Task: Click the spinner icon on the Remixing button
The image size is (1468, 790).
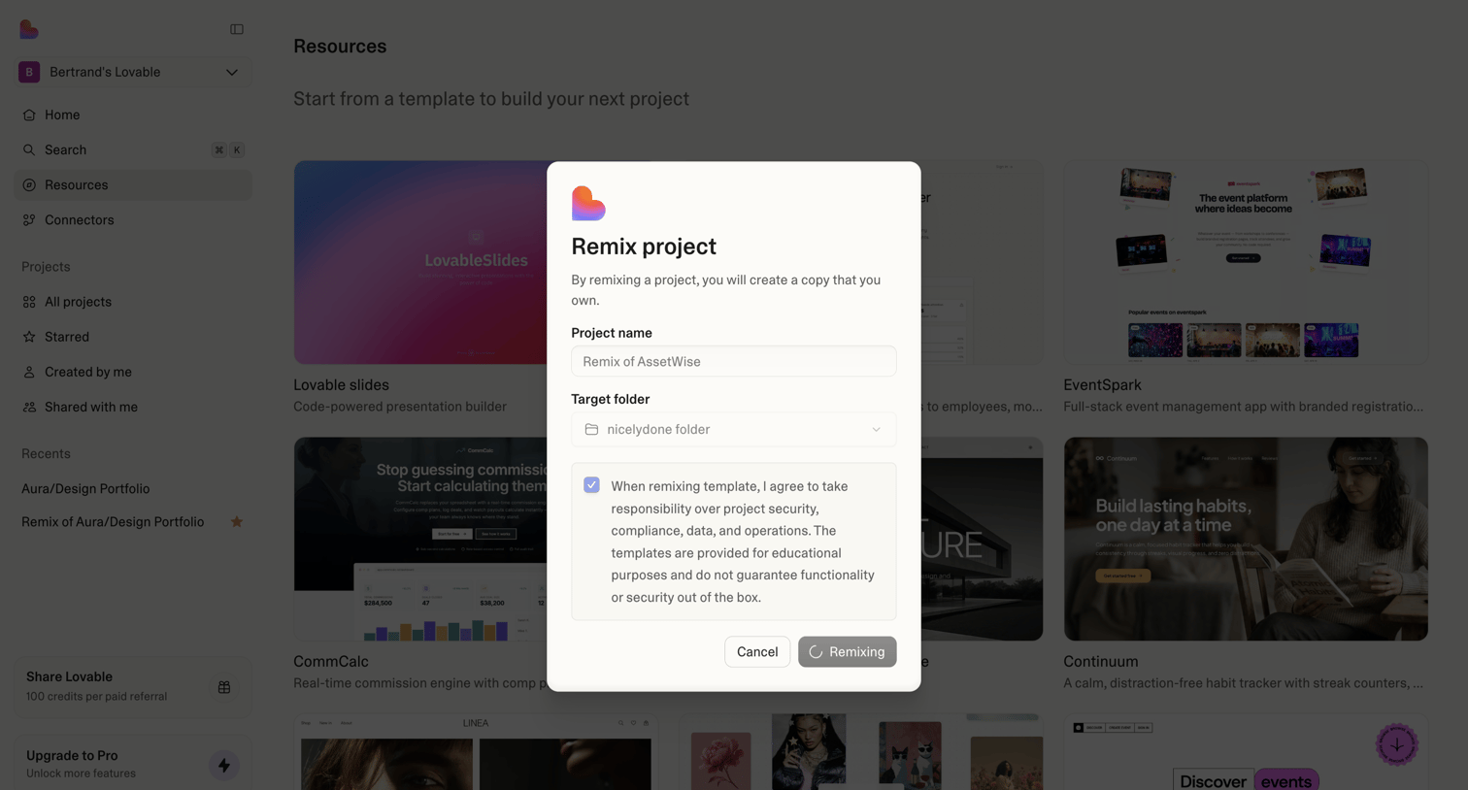Action: point(816,652)
